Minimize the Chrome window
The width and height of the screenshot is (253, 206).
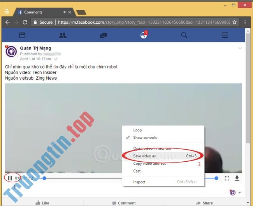(x=225, y=5)
